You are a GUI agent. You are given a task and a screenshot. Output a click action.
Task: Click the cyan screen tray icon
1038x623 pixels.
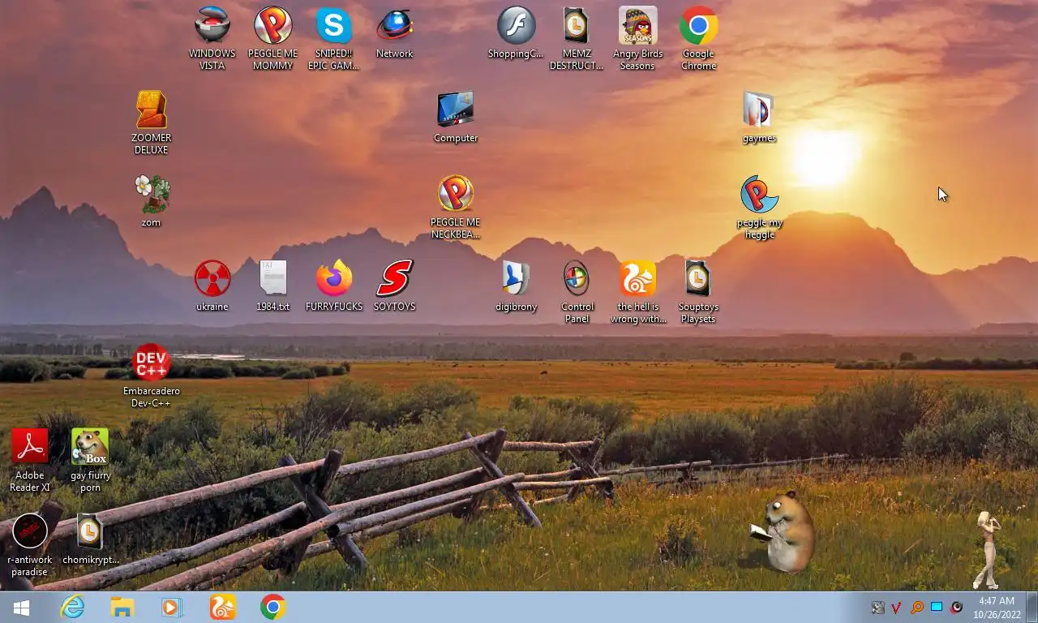pos(937,608)
